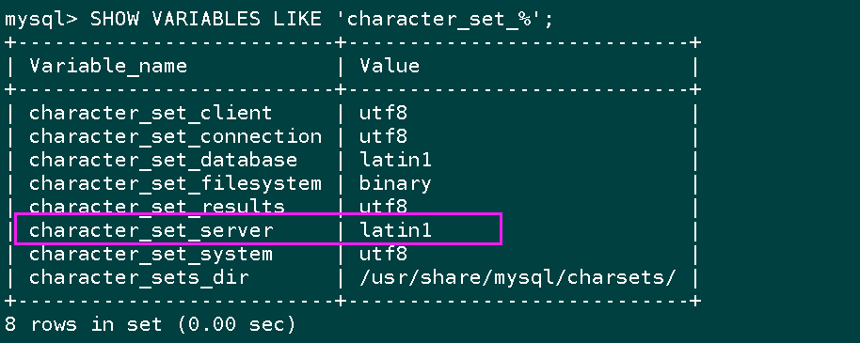
Task: Click utf8 value of character_set_system
Action: point(383,254)
